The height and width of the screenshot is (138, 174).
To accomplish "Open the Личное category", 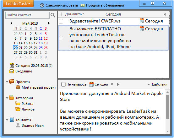I will coord(28,109).
